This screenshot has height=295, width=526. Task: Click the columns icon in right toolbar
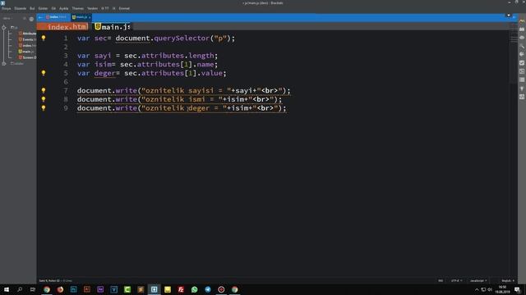(x=522, y=79)
